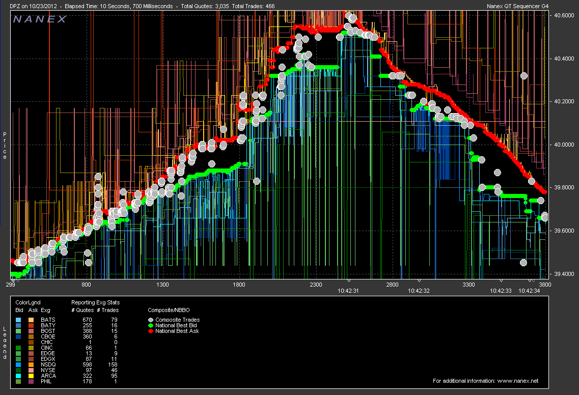Click the 39.6000 price axis label
The width and height of the screenshot is (579, 395).
click(564, 231)
